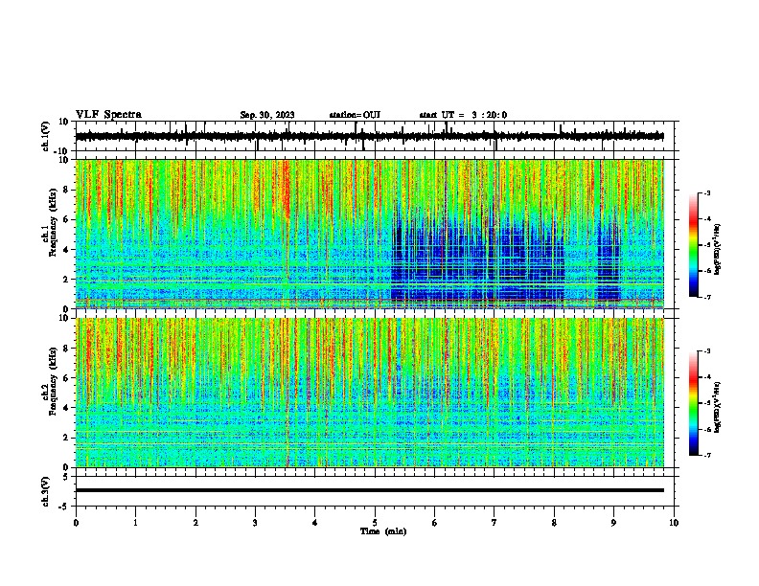The height and width of the screenshot is (586, 759).
Task: Click time axis tick label "7"
Action: (494, 523)
